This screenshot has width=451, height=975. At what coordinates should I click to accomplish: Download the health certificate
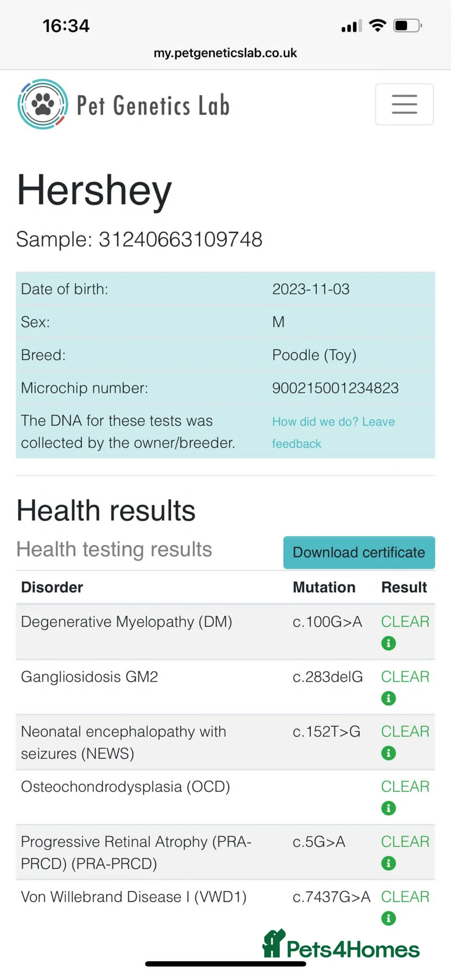coord(359,552)
